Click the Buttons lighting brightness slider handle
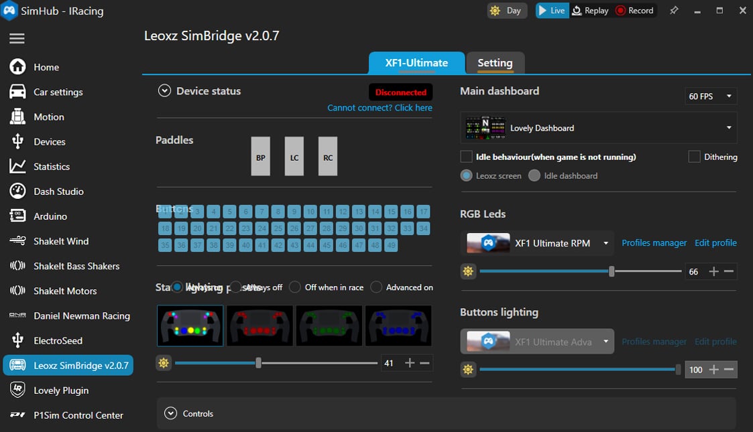 678,369
